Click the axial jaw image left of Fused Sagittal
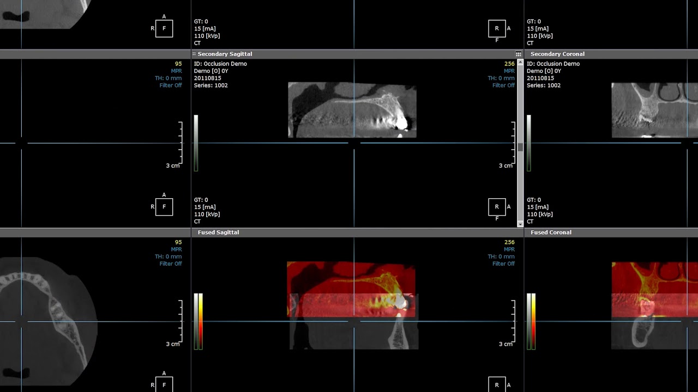Viewport: 698px width, 392px height. (x=49, y=321)
